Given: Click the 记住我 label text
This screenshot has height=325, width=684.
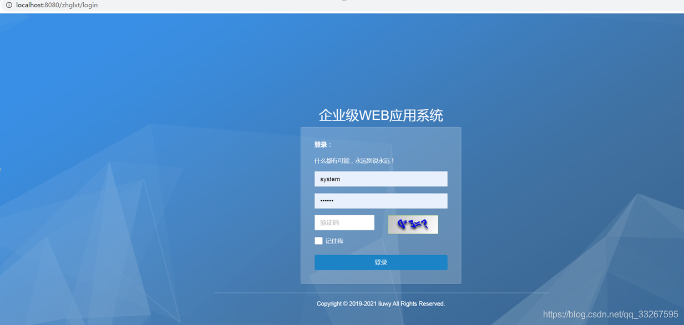Looking at the screenshot, I should click(x=335, y=241).
